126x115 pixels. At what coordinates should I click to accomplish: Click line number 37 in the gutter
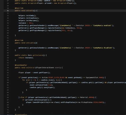8,26
